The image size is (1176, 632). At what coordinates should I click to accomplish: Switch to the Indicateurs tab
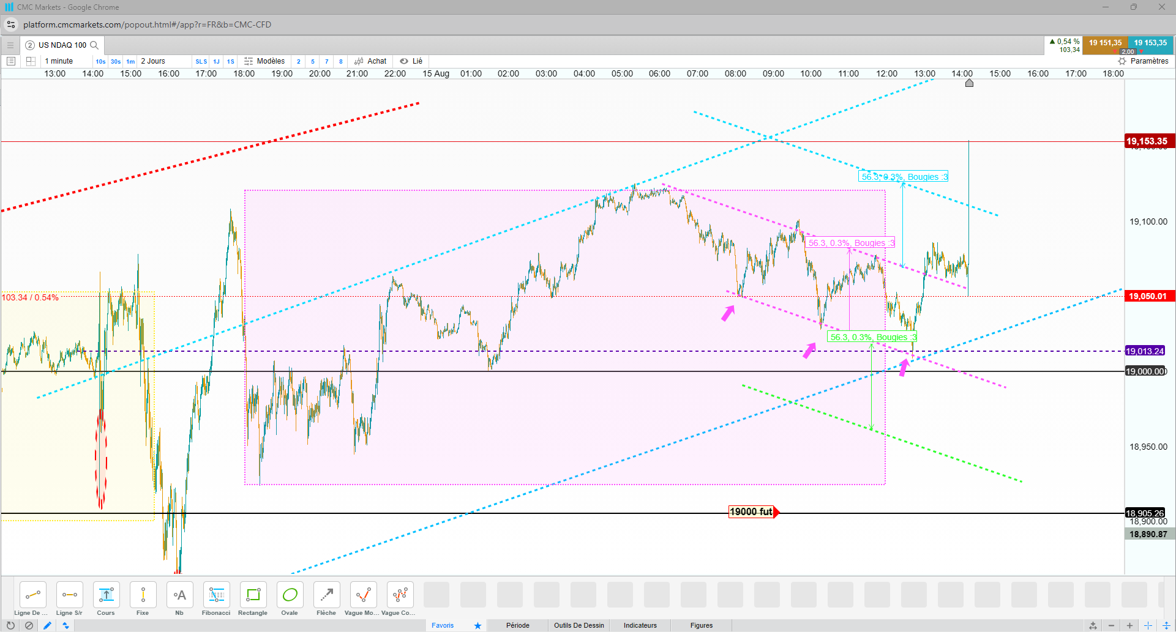point(640,625)
